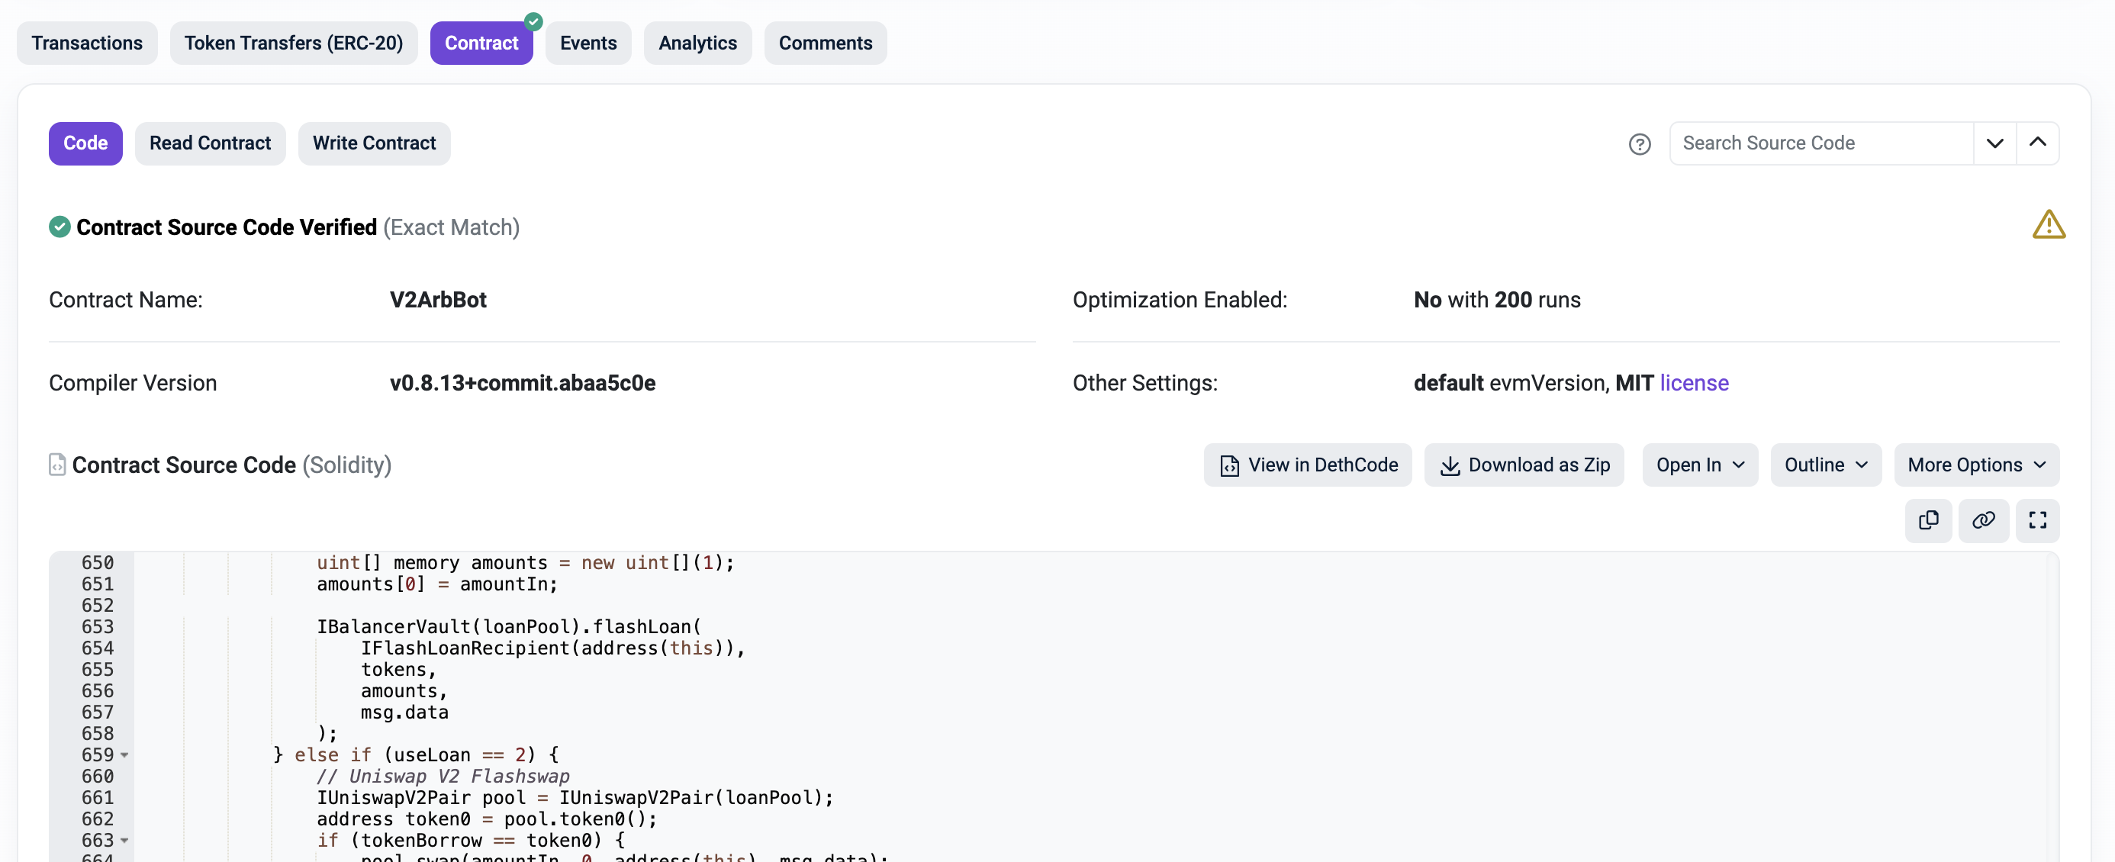Open the Outline dropdown
The height and width of the screenshot is (862, 2115).
pyautogui.click(x=1825, y=465)
